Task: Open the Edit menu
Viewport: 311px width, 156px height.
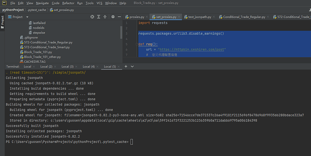Action: coord(21,3)
